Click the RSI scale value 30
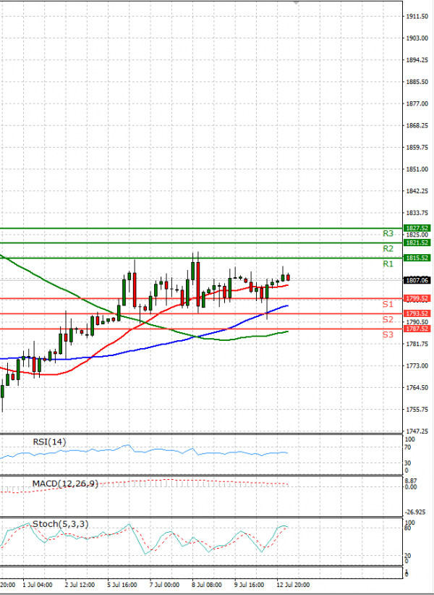 (407, 463)
